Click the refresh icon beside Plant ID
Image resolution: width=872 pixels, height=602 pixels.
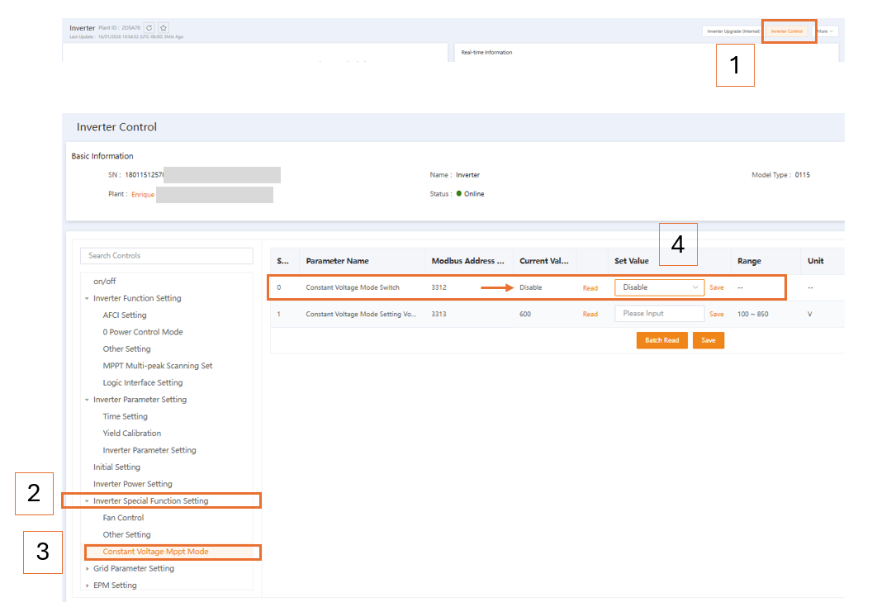coord(149,28)
